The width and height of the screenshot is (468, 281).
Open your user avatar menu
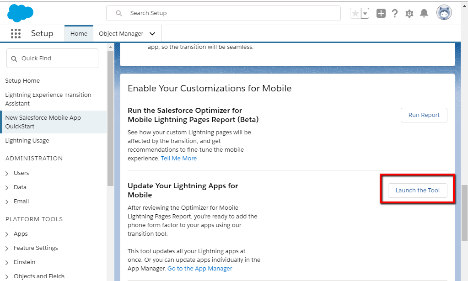click(443, 12)
